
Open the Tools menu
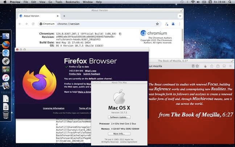(59, 2)
